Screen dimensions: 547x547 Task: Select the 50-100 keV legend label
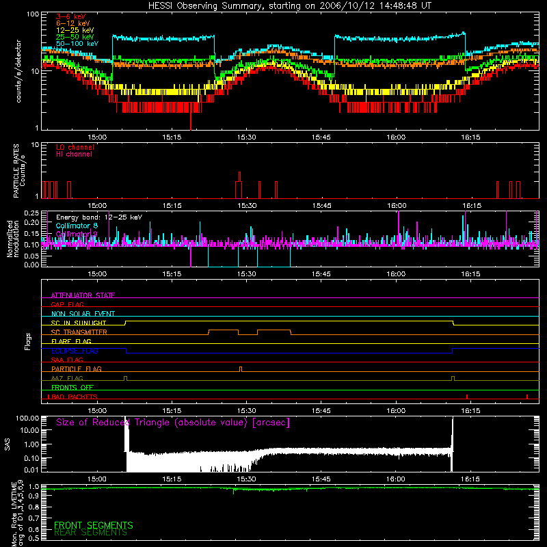click(x=77, y=44)
